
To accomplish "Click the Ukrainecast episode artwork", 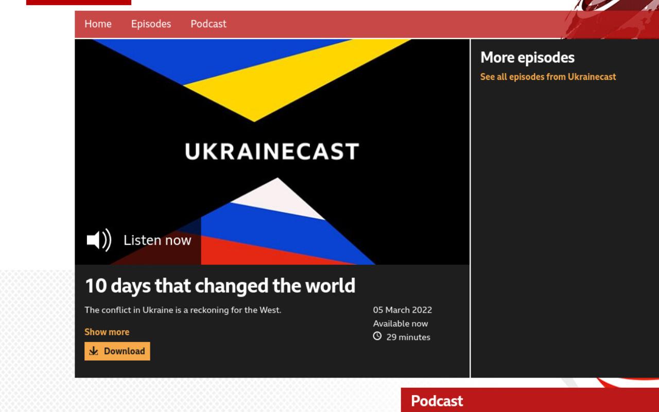I will pyautogui.click(x=272, y=152).
